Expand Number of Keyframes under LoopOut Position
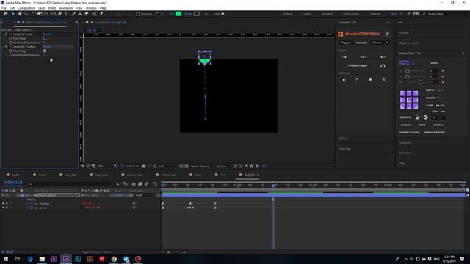Image resolution: width=470 pixels, height=264 pixels. (7, 55)
